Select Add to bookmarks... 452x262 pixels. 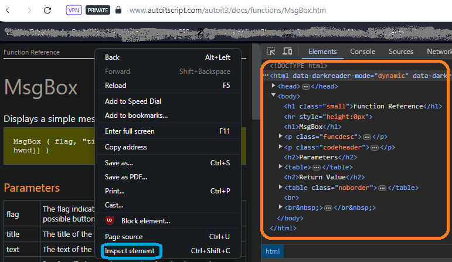[168, 115]
